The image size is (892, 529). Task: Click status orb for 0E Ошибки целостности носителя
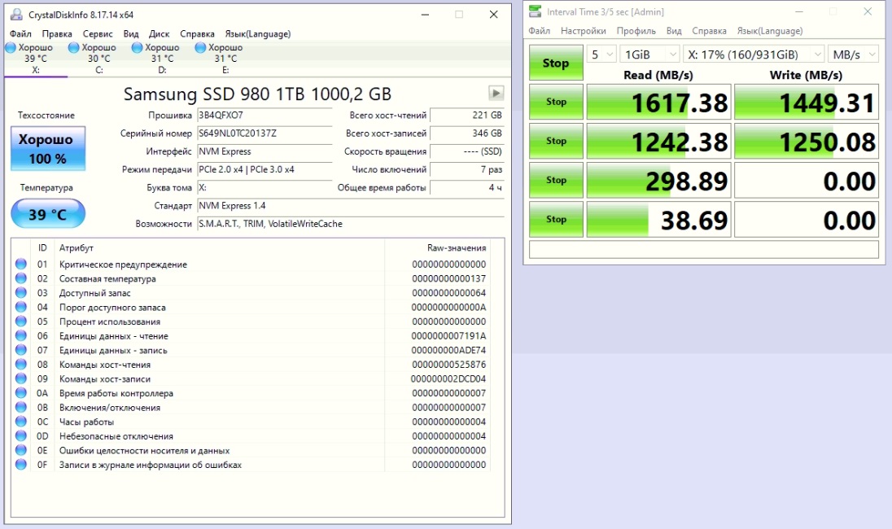tap(21, 450)
